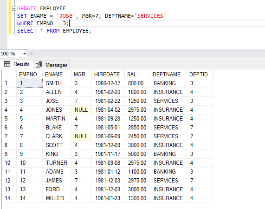Click the WHERE keyword in the editor
This screenshot has width=265, height=209.
(x=25, y=23)
